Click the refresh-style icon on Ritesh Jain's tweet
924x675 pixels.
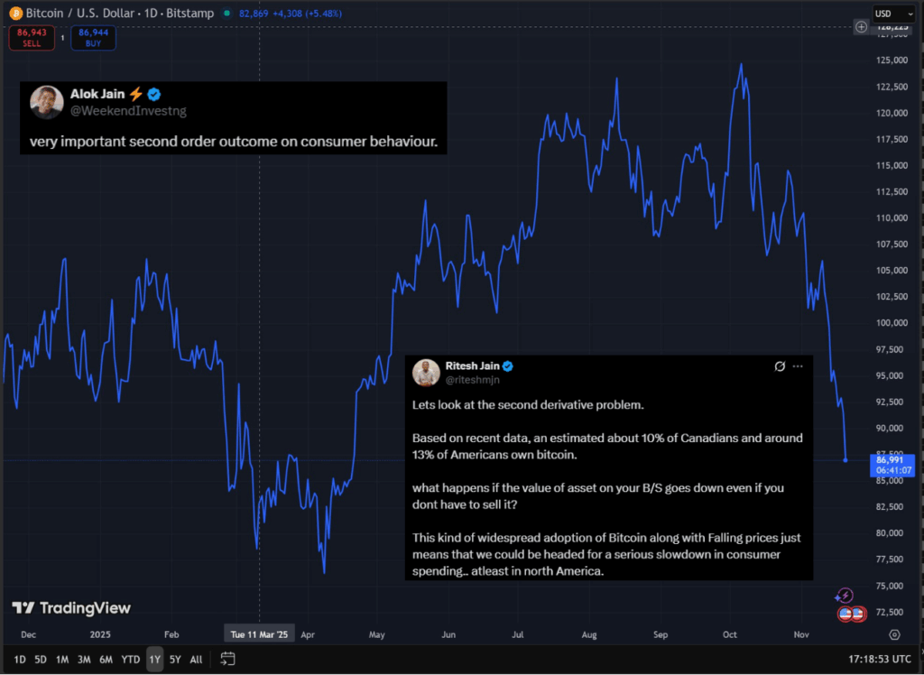point(780,367)
